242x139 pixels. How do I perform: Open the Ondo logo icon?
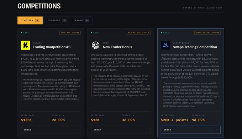(x=95, y=45)
